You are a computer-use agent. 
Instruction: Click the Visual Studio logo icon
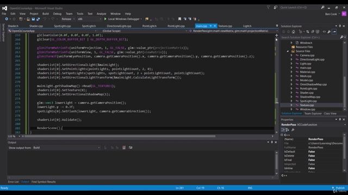(x=4, y=8)
